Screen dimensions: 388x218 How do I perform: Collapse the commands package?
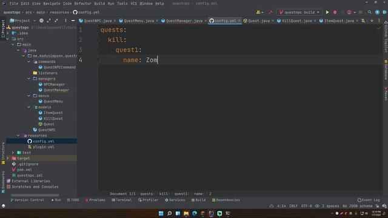tap(29, 62)
